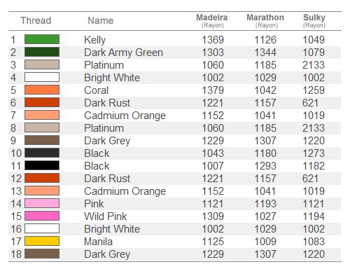Pick the Dark Army Green swatch
The height and width of the screenshot is (269, 350).
(42, 52)
